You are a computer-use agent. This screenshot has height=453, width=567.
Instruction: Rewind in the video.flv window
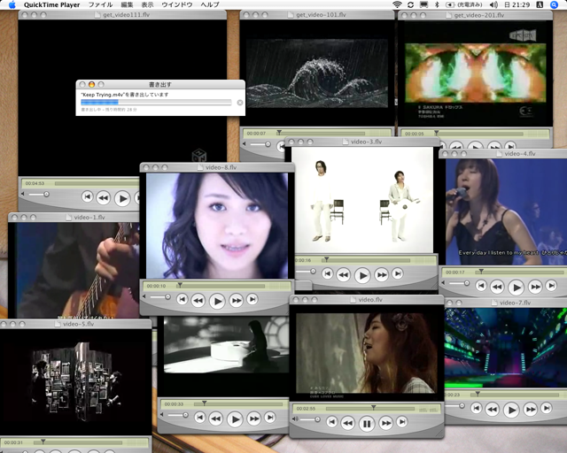(x=348, y=423)
